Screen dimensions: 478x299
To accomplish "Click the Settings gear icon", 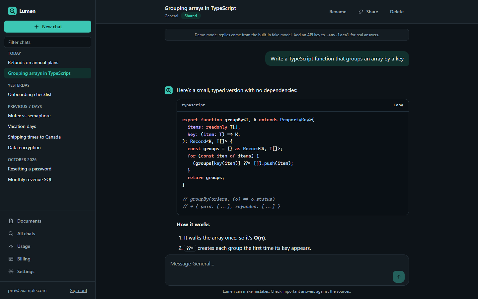I will pyautogui.click(x=11, y=271).
